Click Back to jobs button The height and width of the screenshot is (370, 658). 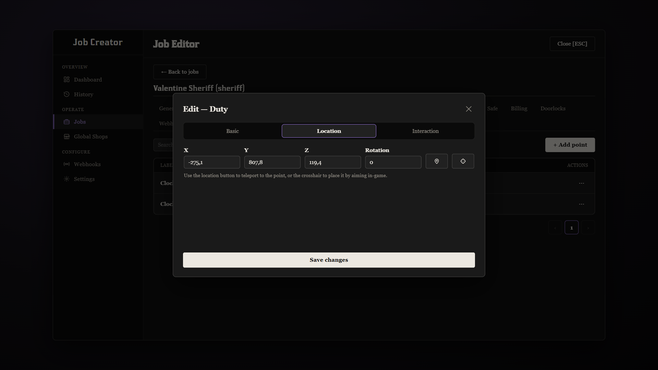180,72
